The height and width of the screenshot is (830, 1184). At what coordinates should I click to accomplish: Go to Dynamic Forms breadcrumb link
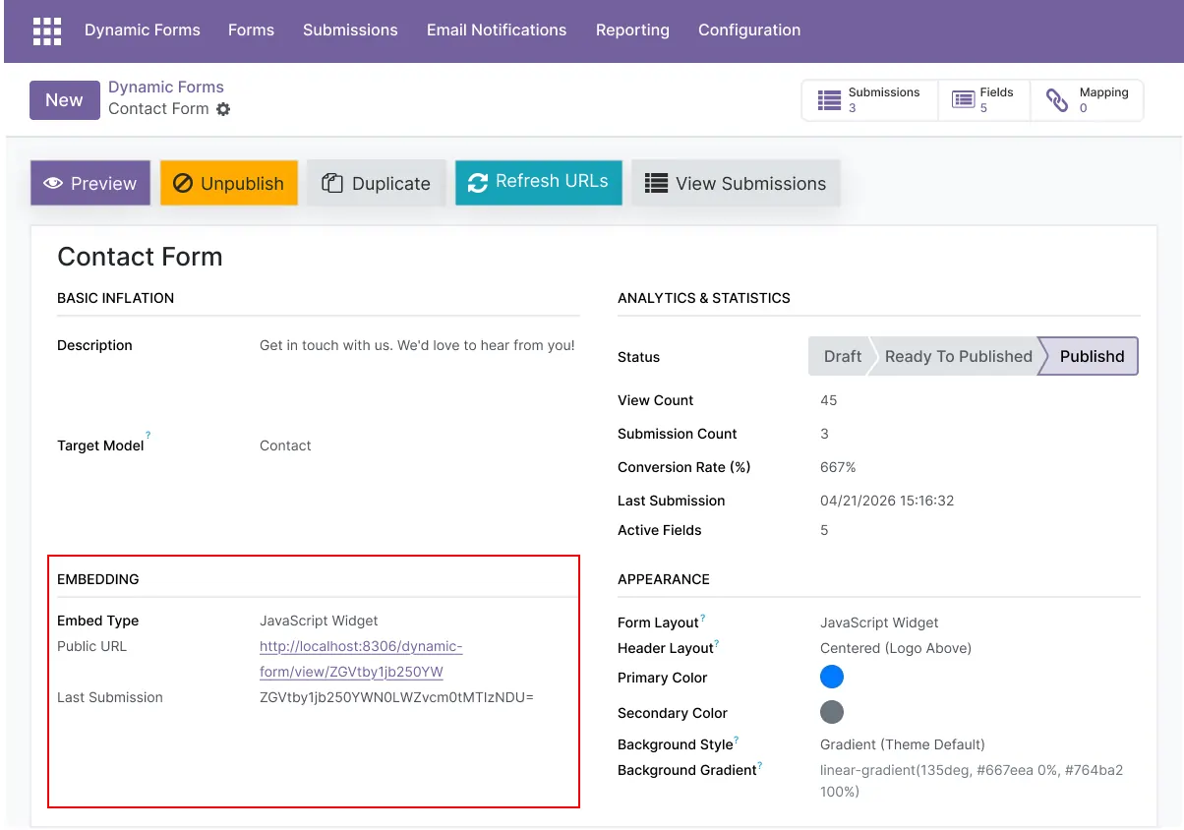pyautogui.click(x=166, y=87)
